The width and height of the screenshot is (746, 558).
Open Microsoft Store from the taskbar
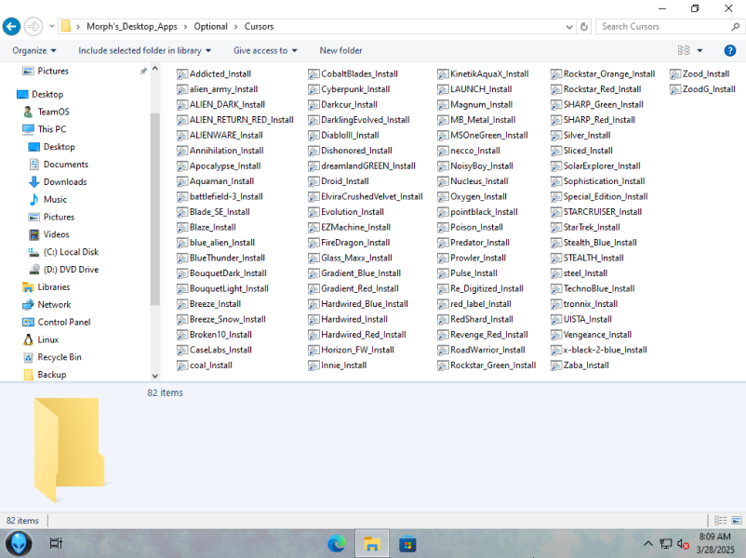[407, 543]
